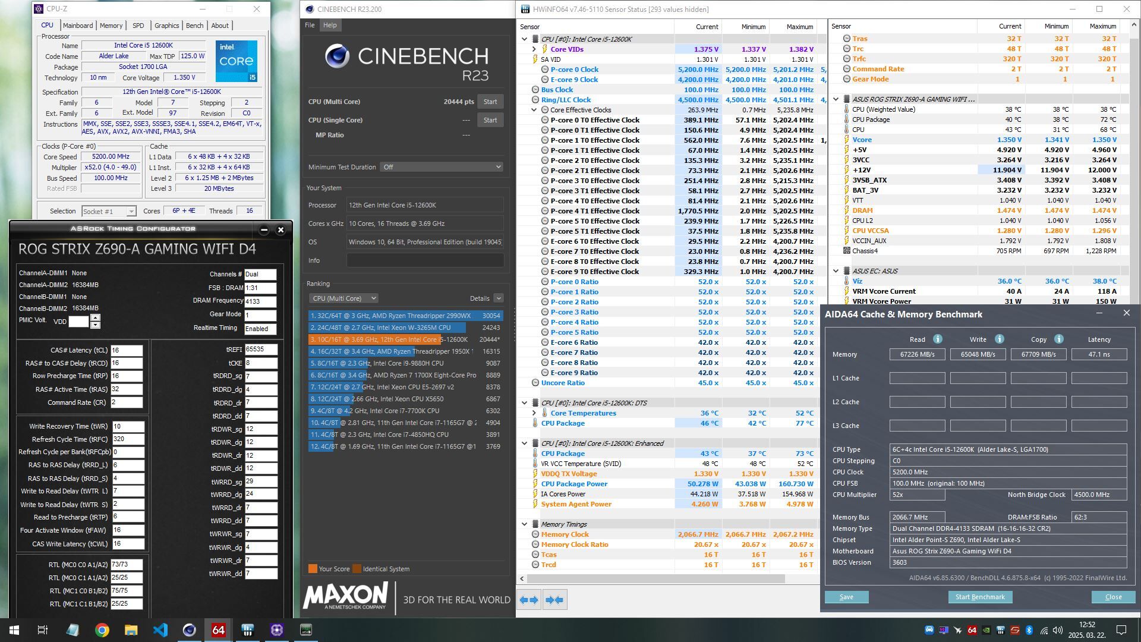Collapse the Memory Timings group
The image size is (1141, 642).
pos(524,524)
